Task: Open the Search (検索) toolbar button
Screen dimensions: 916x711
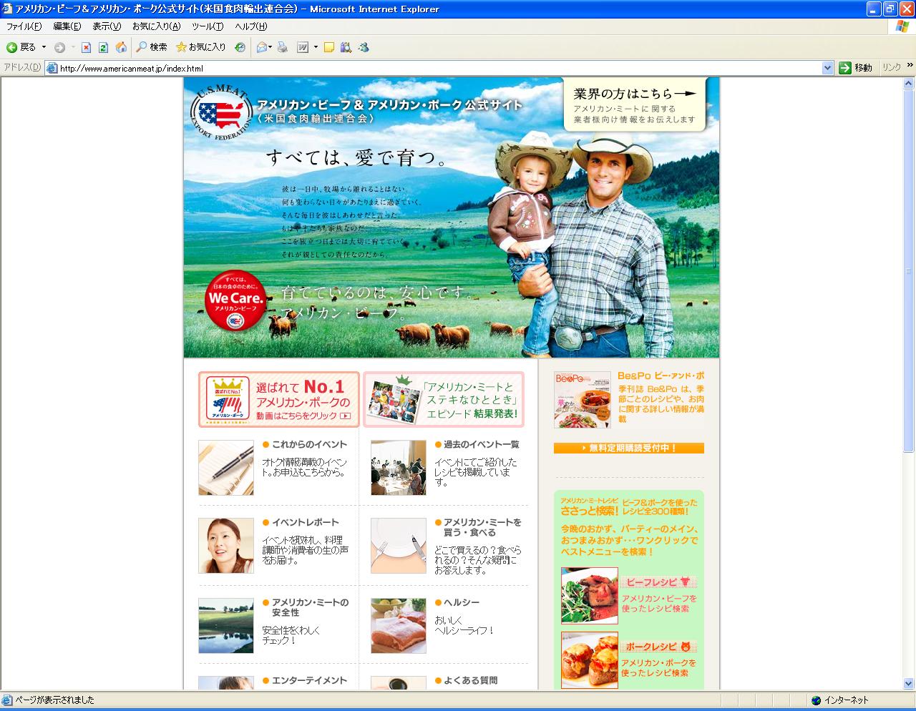Action: point(152,47)
